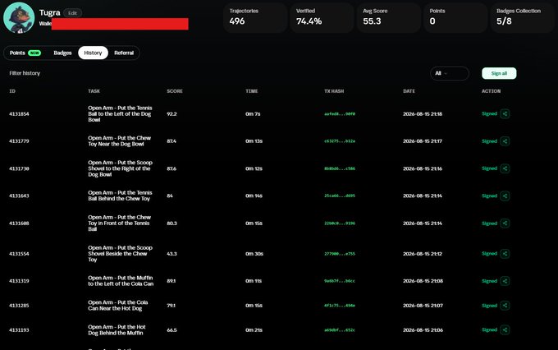
Task: Switch to the Points tab
Action: pos(25,53)
